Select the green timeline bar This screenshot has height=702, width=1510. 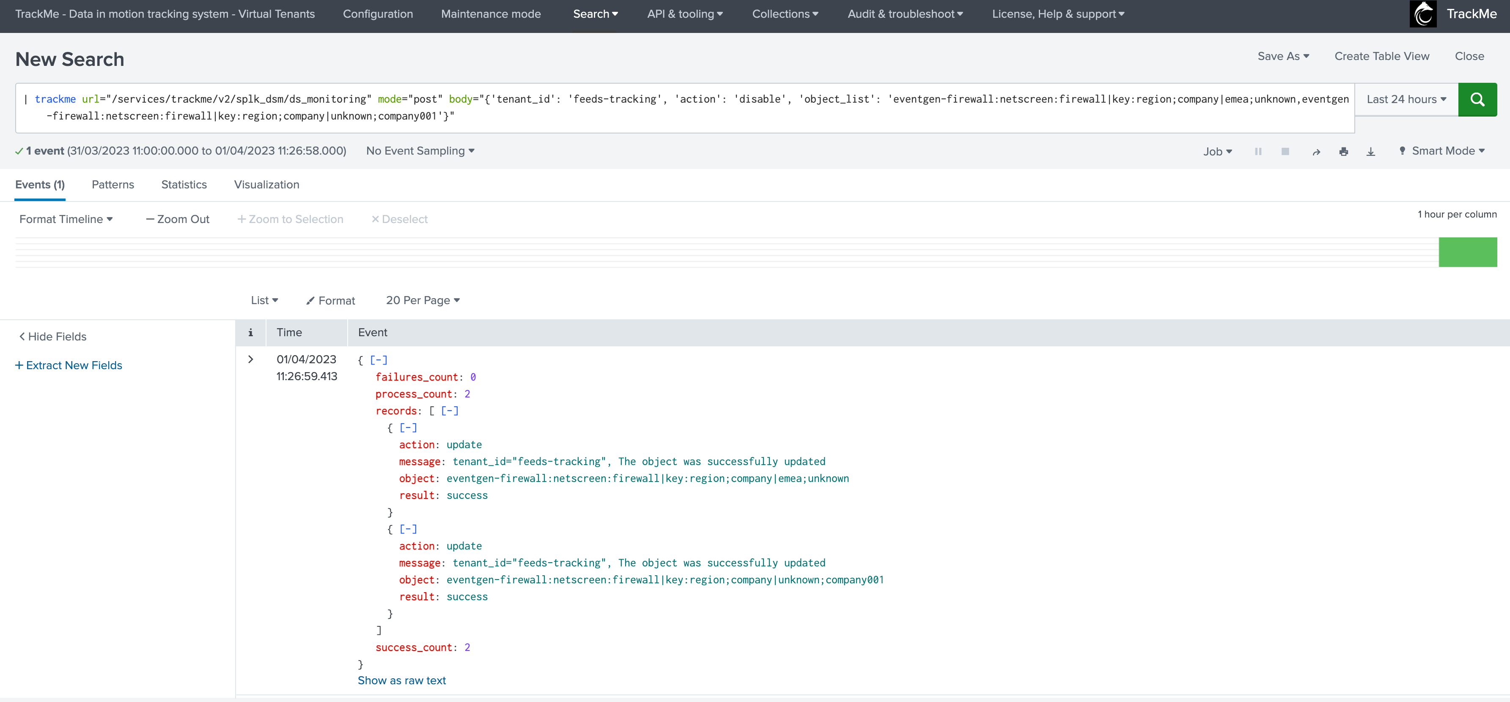pyautogui.click(x=1467, y=252)
